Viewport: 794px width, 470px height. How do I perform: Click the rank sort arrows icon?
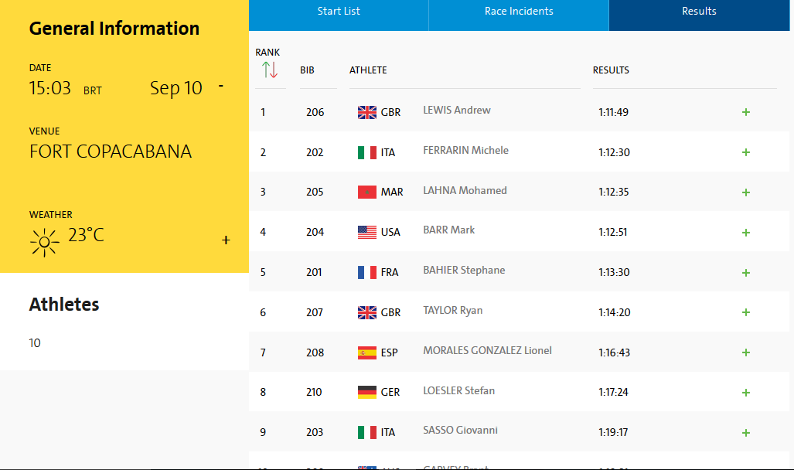click(270, 70)
